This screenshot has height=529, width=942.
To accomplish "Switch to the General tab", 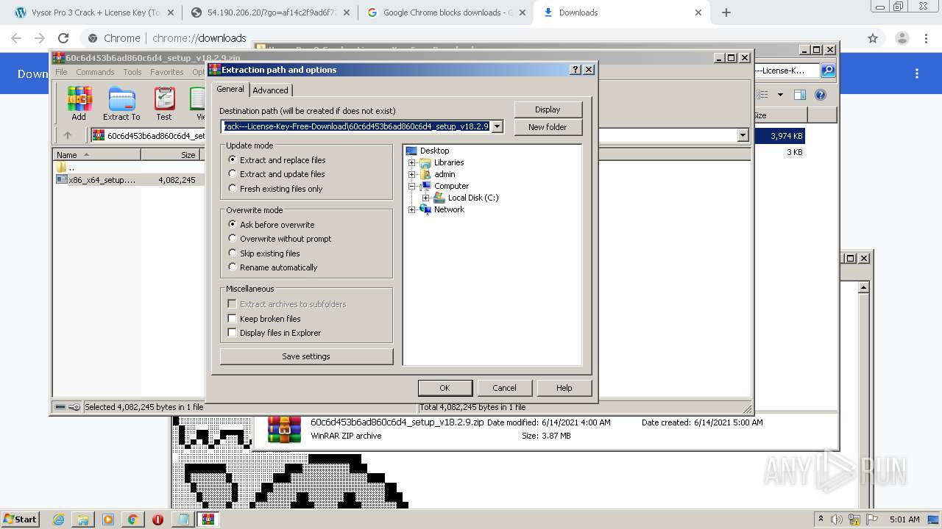I will point(230,89).
